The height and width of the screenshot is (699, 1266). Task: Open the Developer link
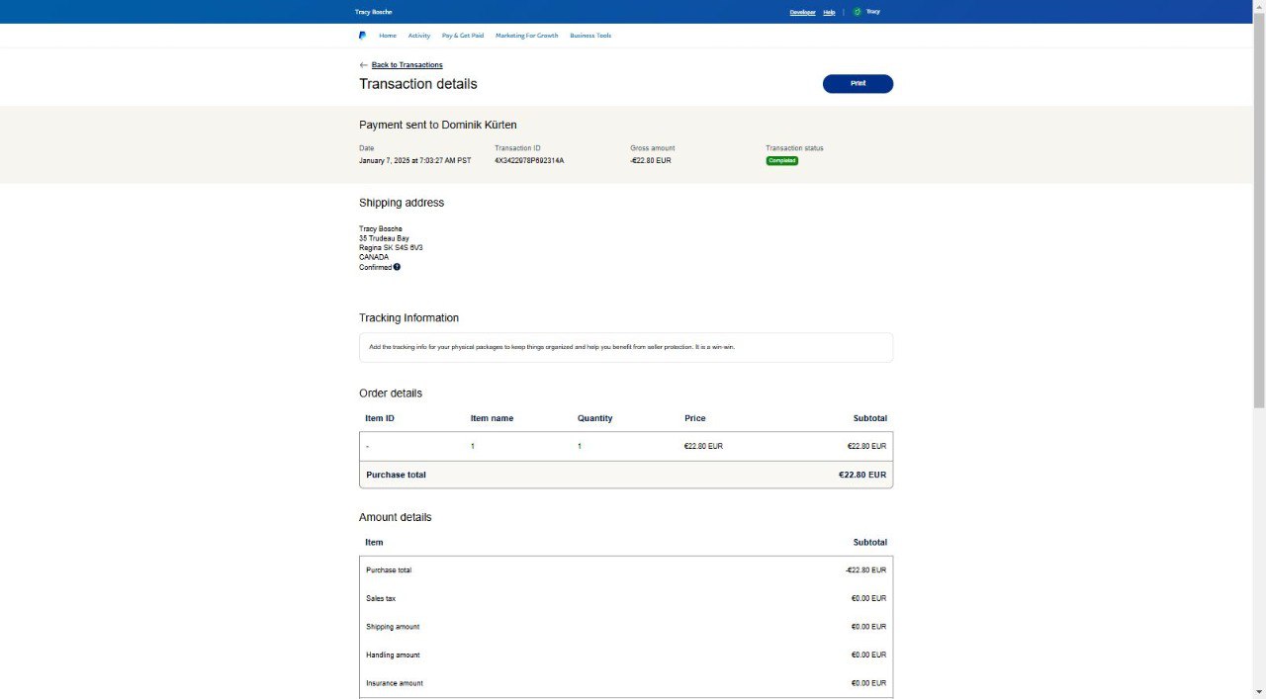coord(802,12)
